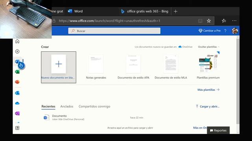
Task: Click the Word file icon beside Documento
Action: coord(46,117)
